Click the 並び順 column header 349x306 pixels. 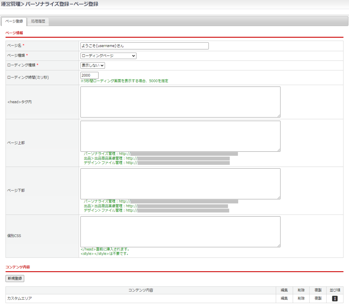click(334, 290)
